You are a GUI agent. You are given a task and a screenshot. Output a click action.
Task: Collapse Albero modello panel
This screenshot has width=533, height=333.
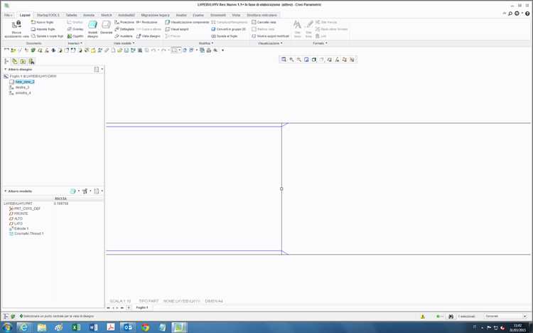pos(6,191)
